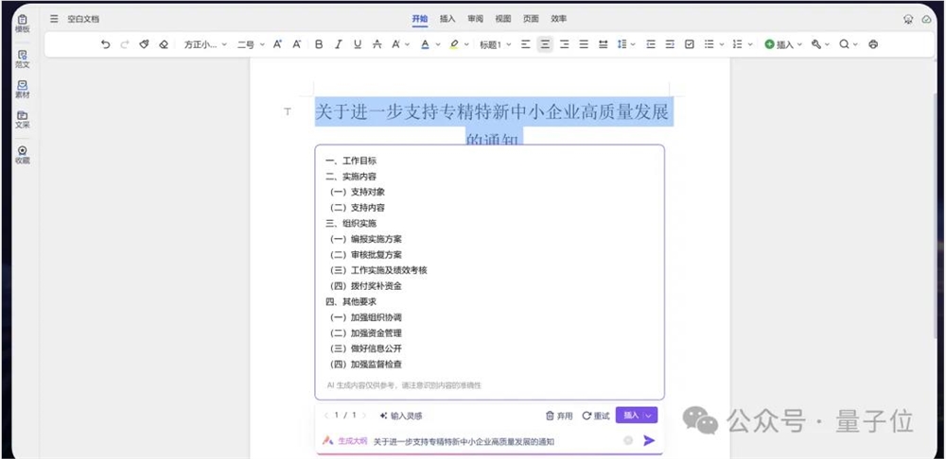The height and width of the screenshot is (459, 946).
Task: Open the 范文 sidebar panel
Action: point(23,59)
